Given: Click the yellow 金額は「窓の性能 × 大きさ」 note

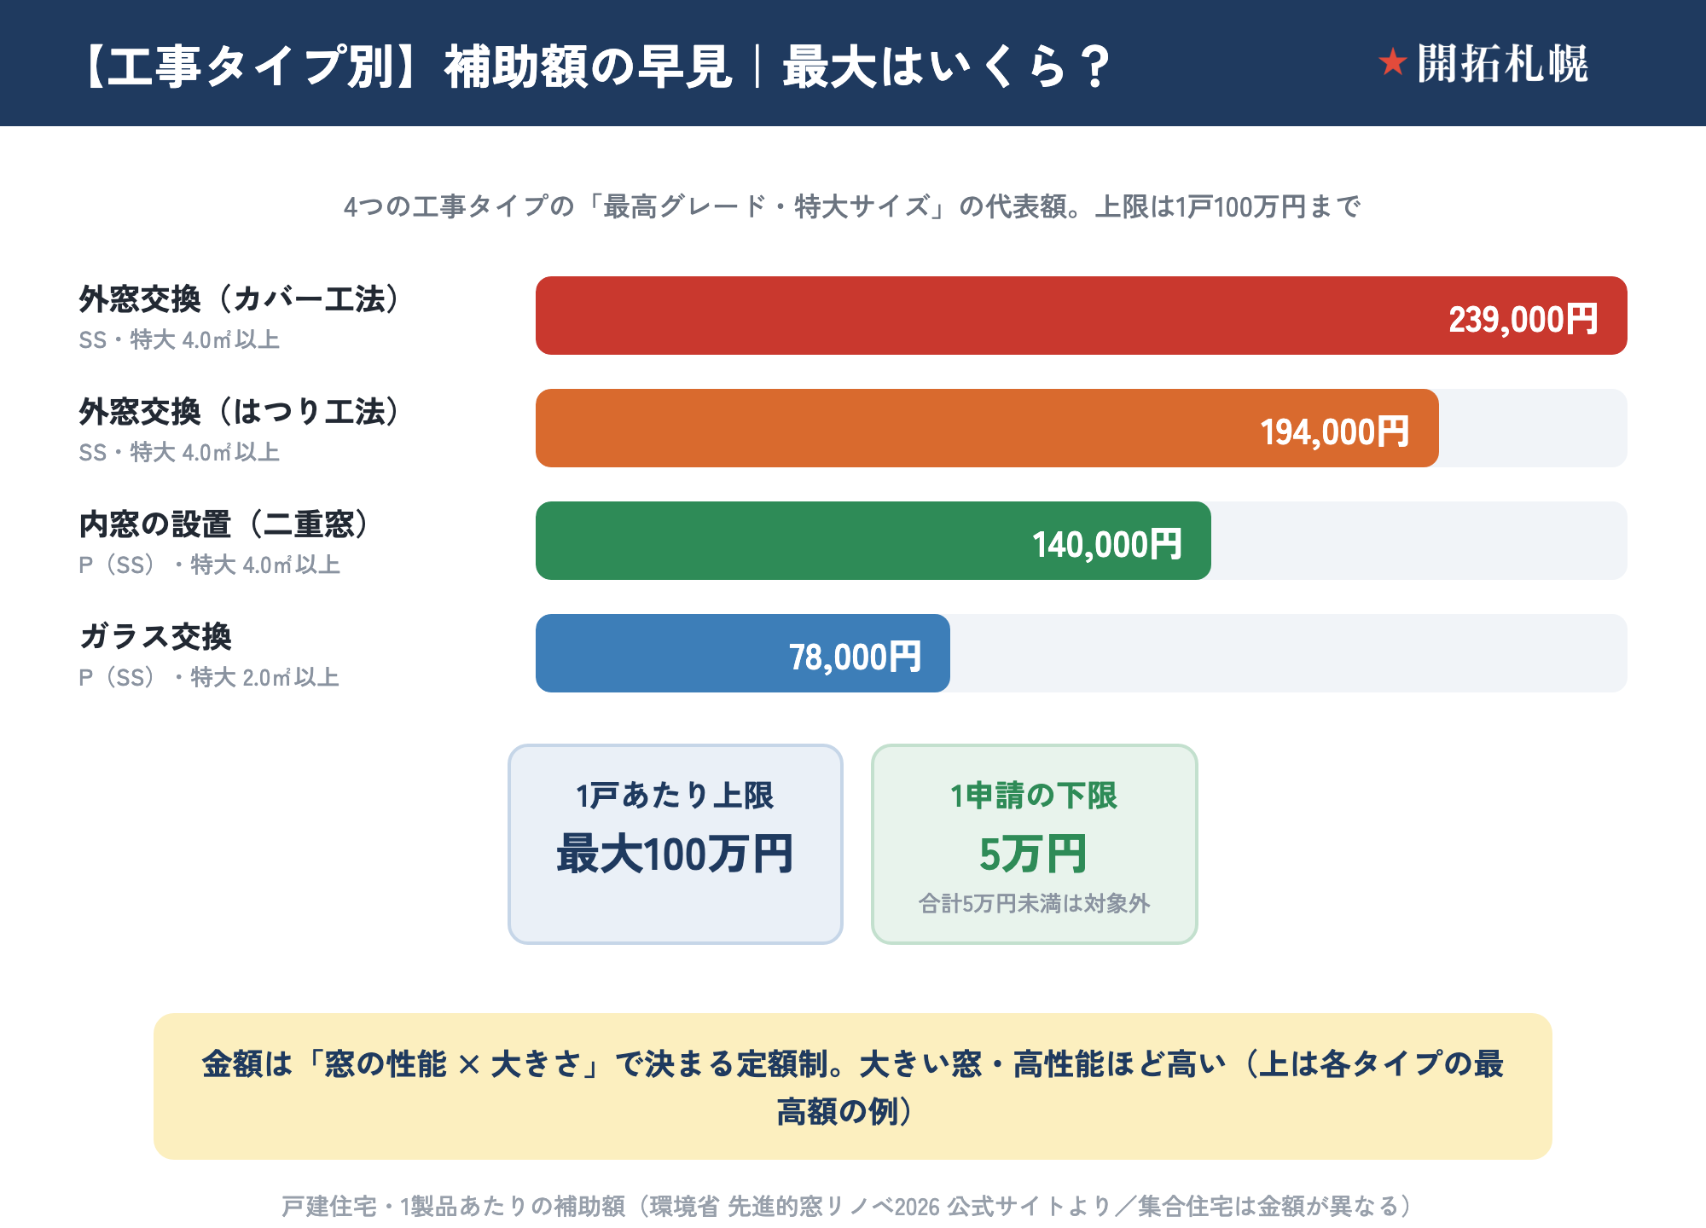Looking at the screenshot, I should click(x=853, y=1086).
